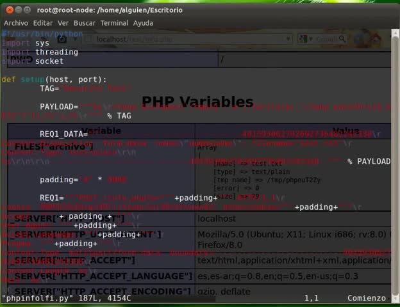Click the '% PAYLOAD' text at right
The height and width of the screenshot is (307, 400).
(x=369, y=161)
